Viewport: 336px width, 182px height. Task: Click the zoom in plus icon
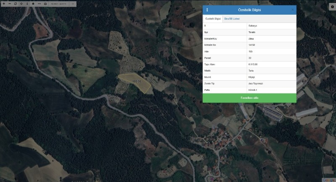click(4, 3)
